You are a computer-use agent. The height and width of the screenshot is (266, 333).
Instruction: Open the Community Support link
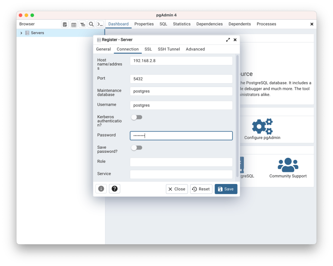[288, 176]
